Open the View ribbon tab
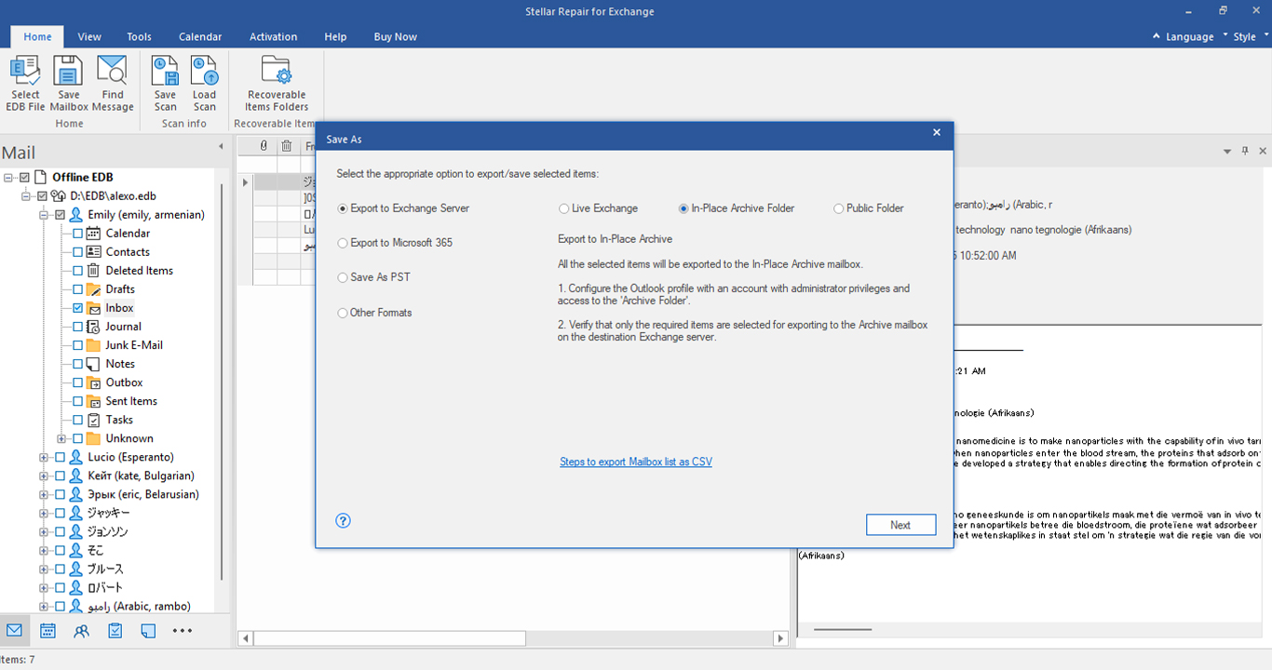This screenshot has height=670, width=1272. 89,37
